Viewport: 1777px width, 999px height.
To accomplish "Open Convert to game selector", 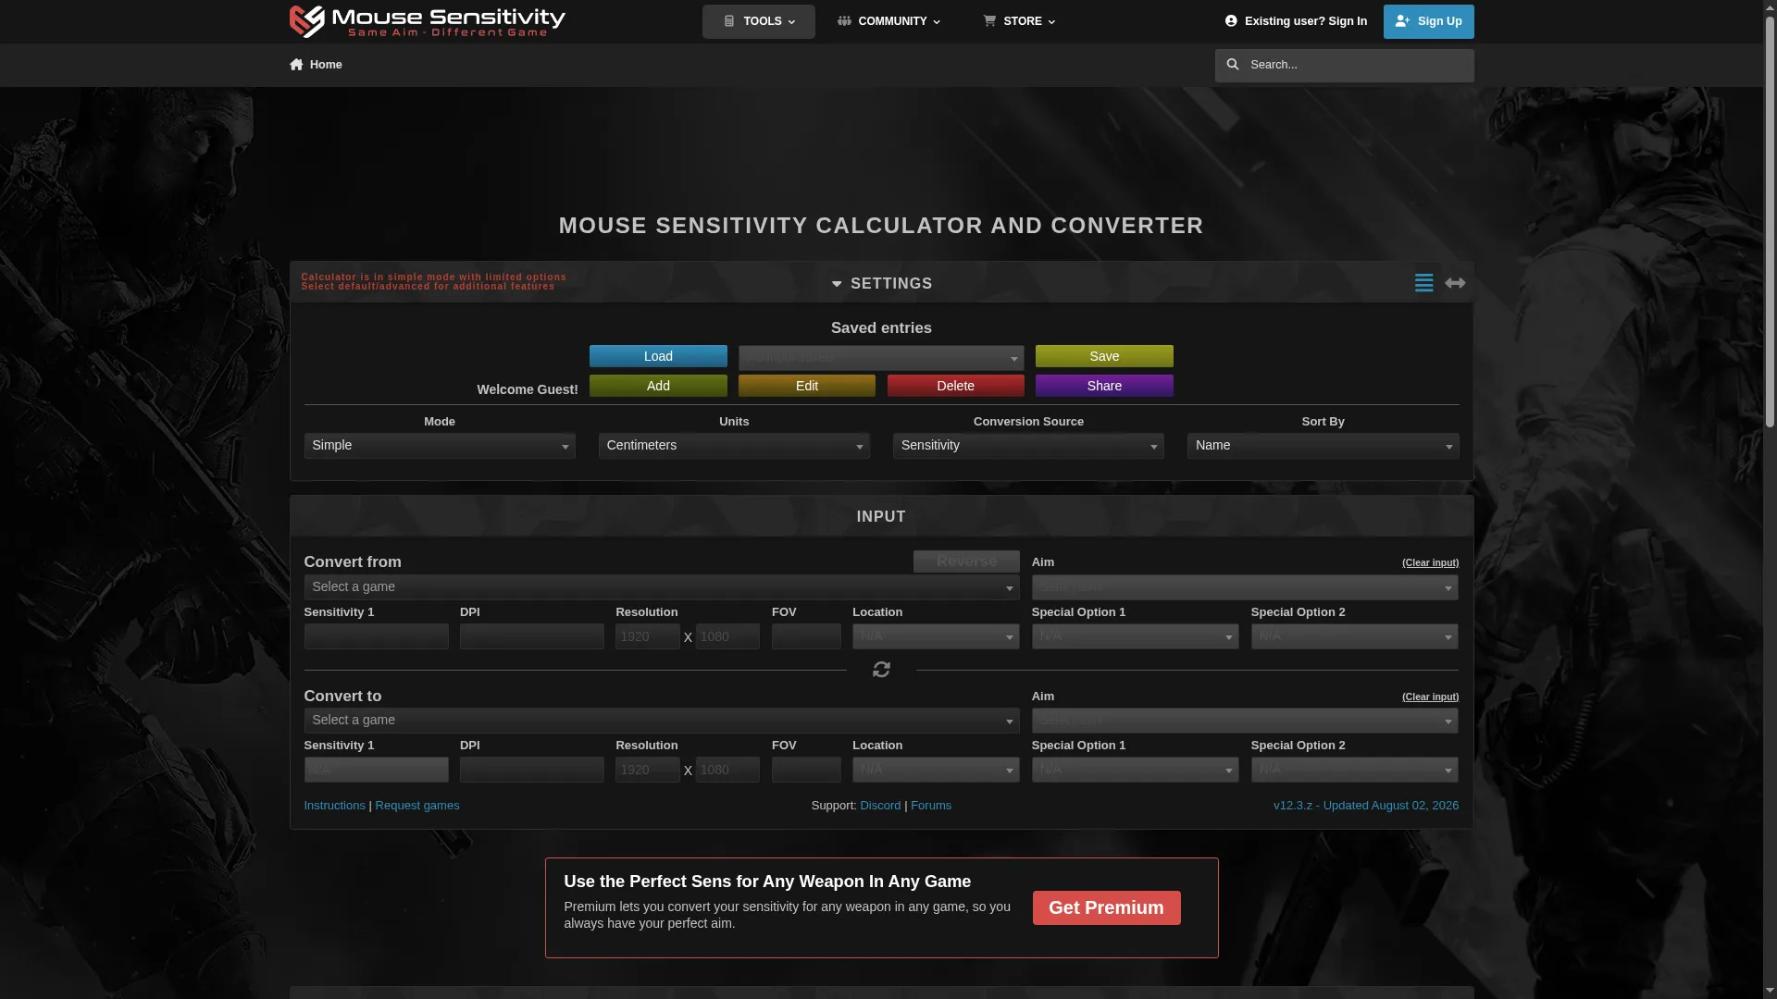I will pos(662,721).
